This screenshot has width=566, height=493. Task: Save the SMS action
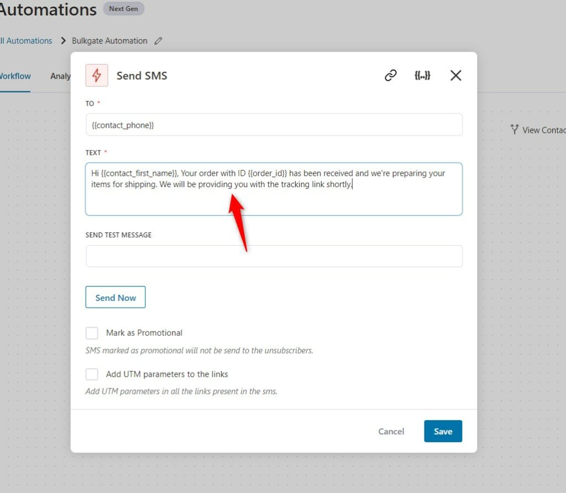click(x=443, y=431)
